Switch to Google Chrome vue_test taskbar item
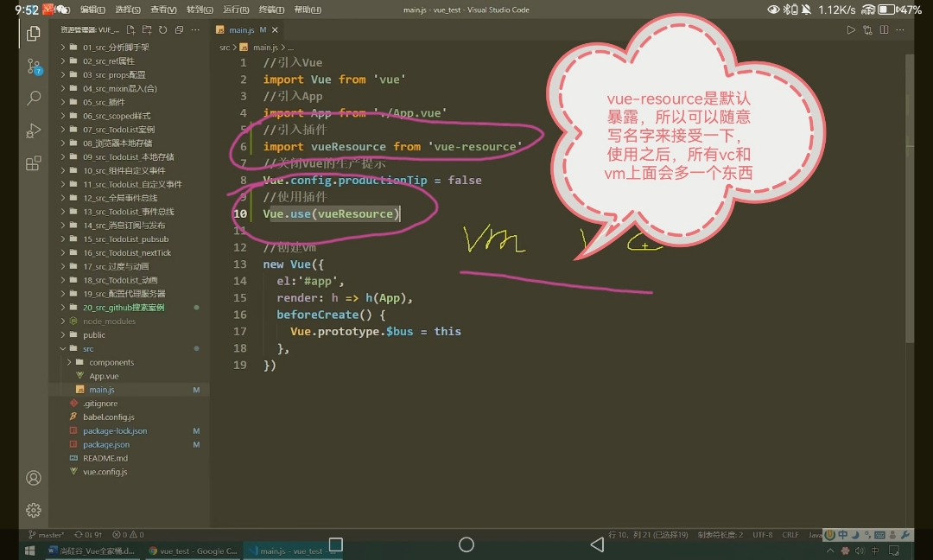Image resolution: width=933 pixels, height=560 pixels. 193,551
